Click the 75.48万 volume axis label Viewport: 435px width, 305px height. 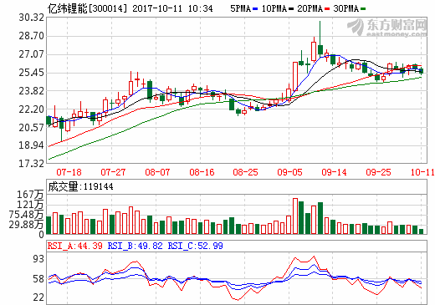[x=26, y=215]
